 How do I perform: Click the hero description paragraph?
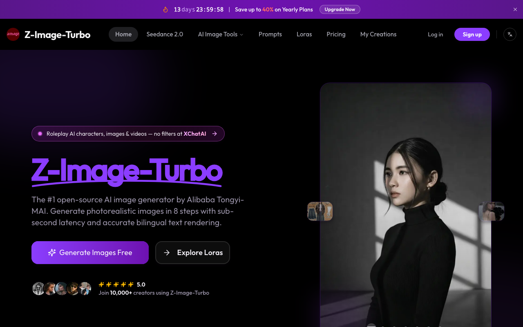click(138, 211)
